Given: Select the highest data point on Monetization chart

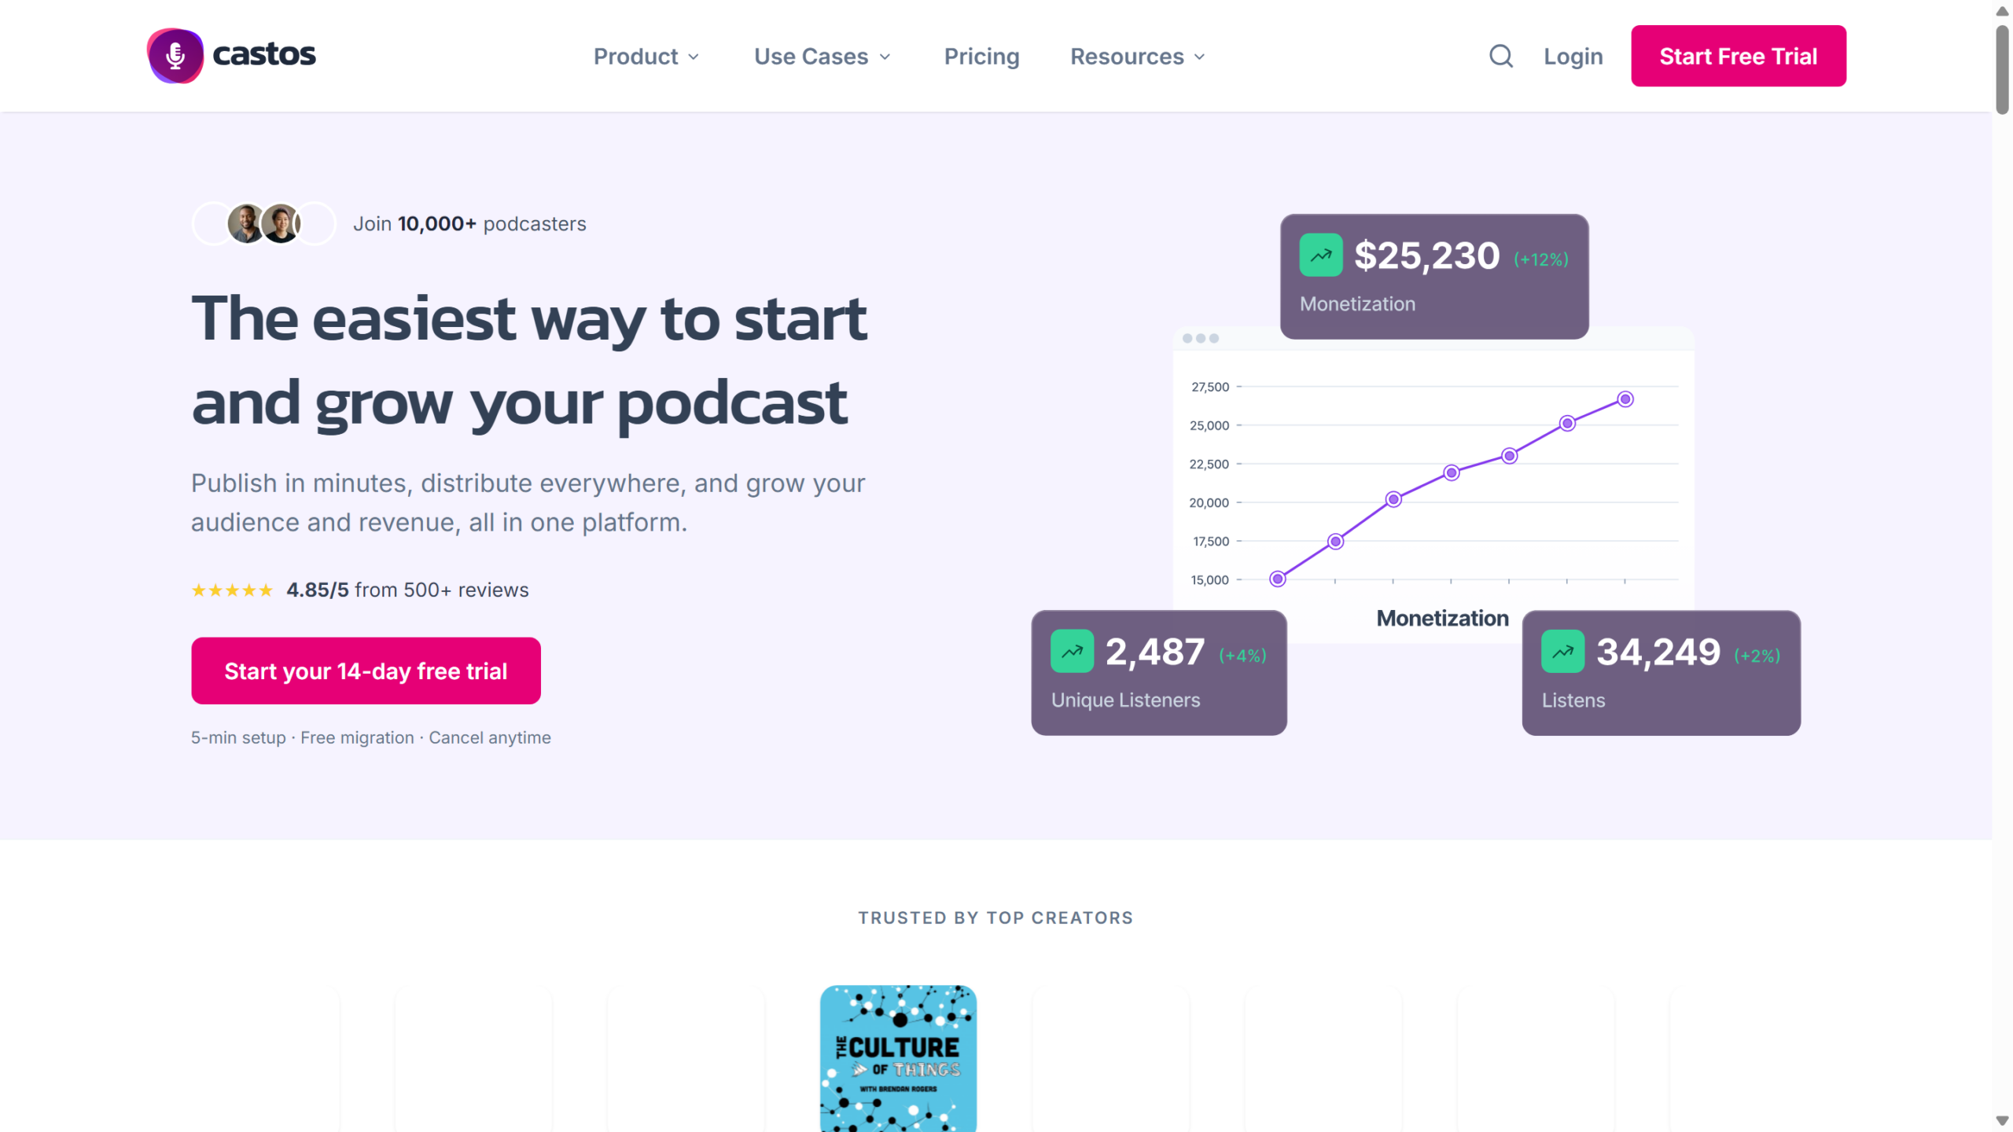Looking at the screenshot, I should click(1625, 399).
